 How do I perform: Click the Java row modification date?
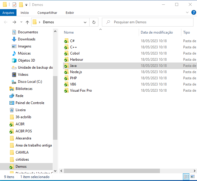pos(154,66)
